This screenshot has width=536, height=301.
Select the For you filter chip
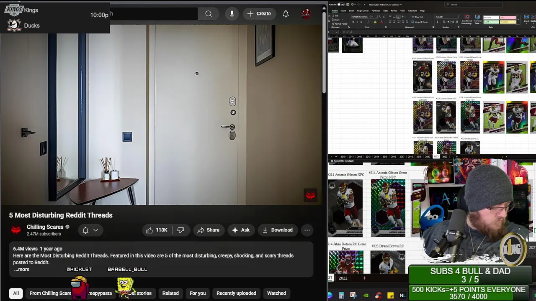coord(198,293)
